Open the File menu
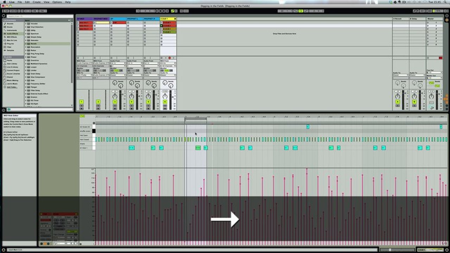This screenshot has width=450, height=253. (x=20, y=2)
